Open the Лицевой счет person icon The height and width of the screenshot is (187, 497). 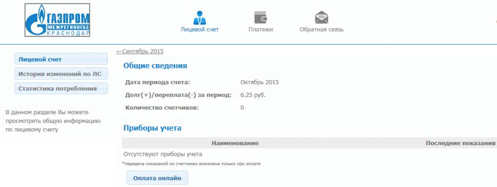point(200,18)
